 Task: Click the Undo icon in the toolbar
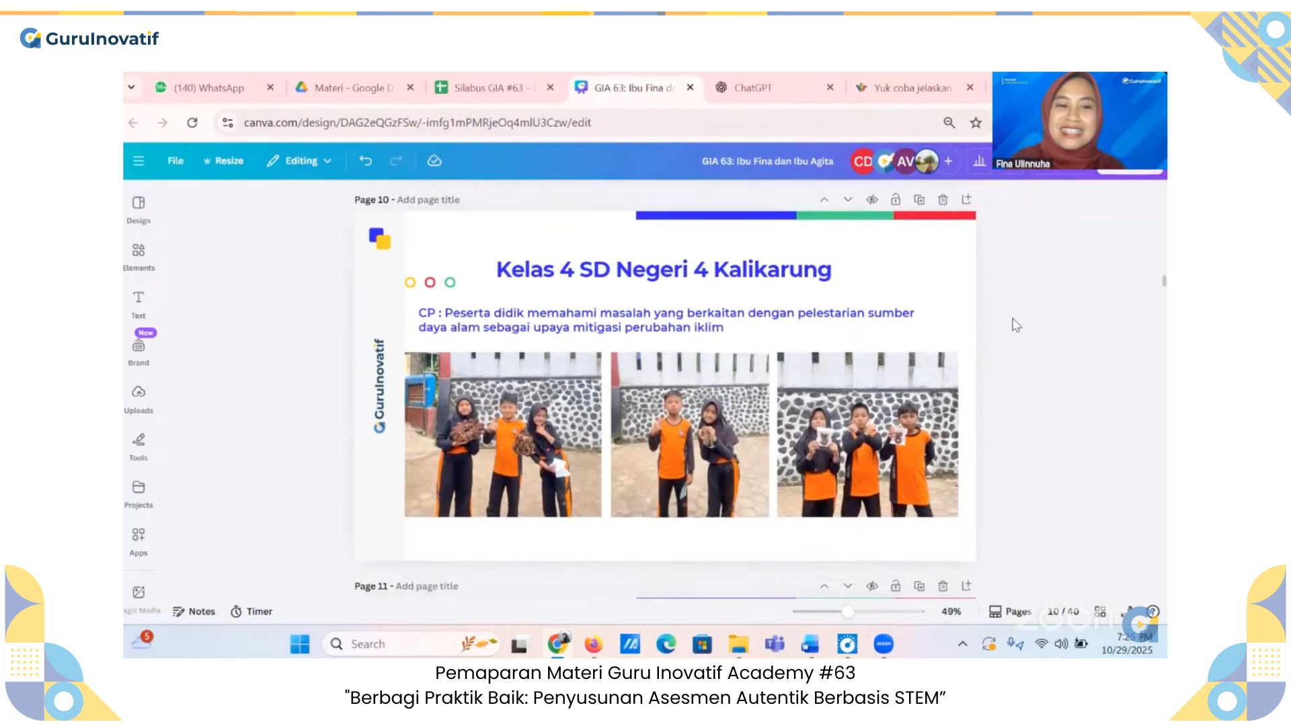[x=365, y=161]
